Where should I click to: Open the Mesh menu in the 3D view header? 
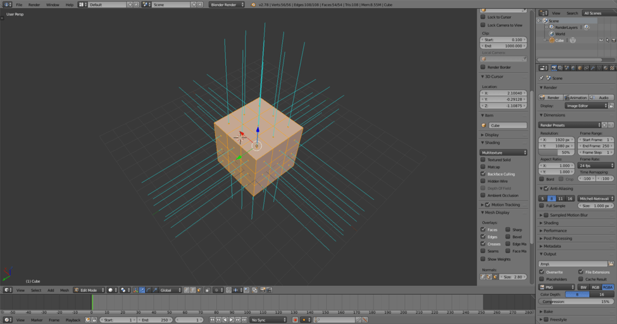65,290
